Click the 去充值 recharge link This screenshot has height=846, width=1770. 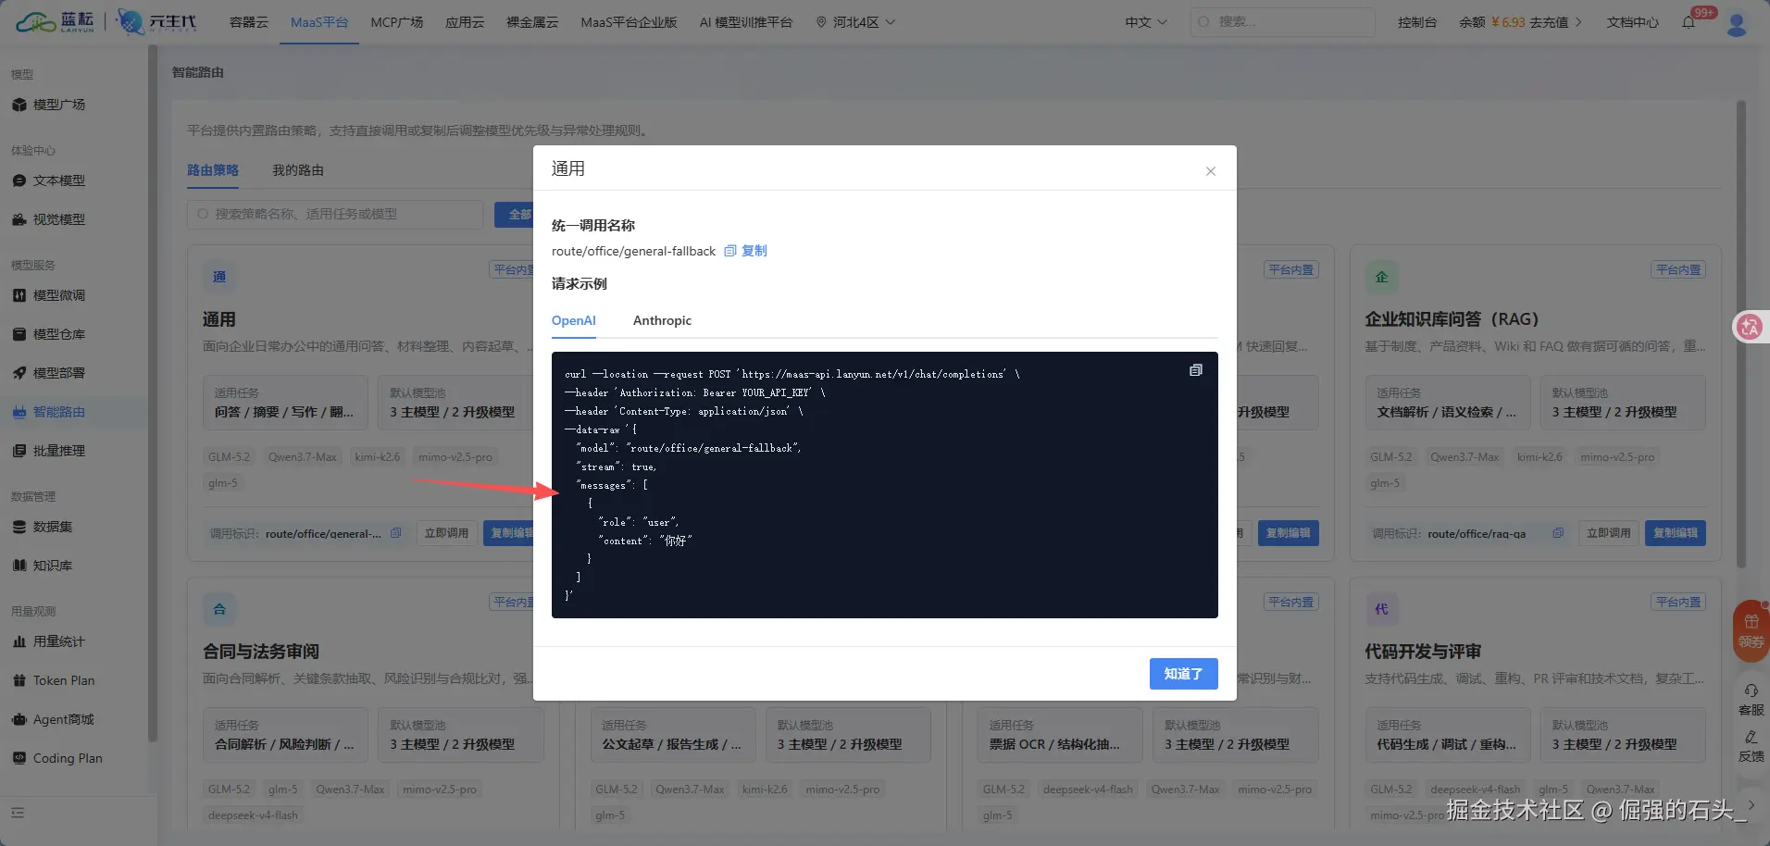coord(1555,22)
